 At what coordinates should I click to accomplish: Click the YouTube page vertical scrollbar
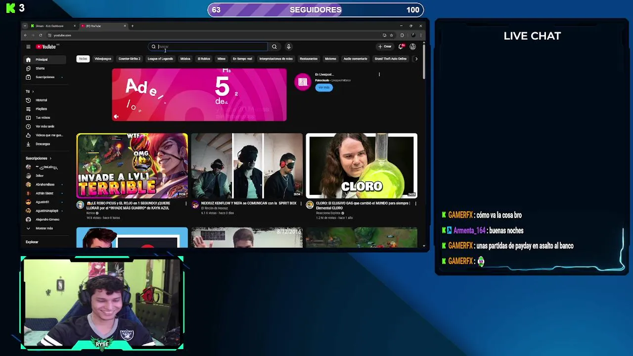point(424,62)
